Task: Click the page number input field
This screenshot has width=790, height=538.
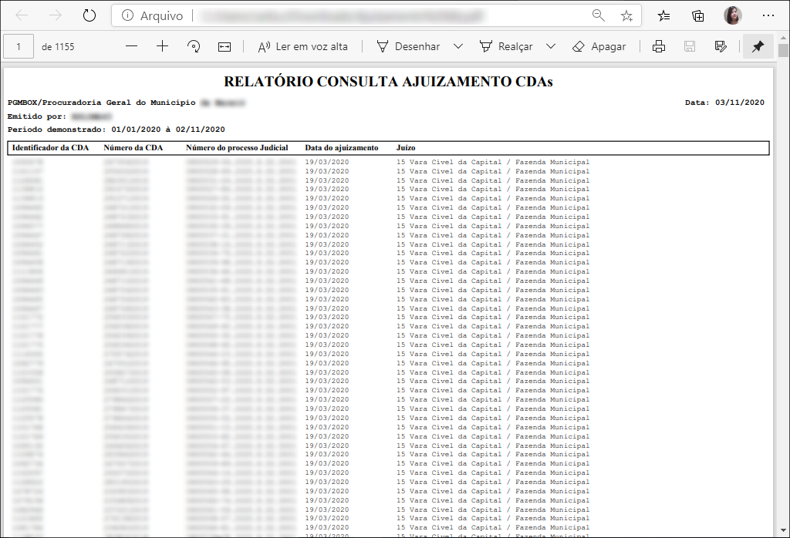Action: pyautogui.click(x=19, y=46)
